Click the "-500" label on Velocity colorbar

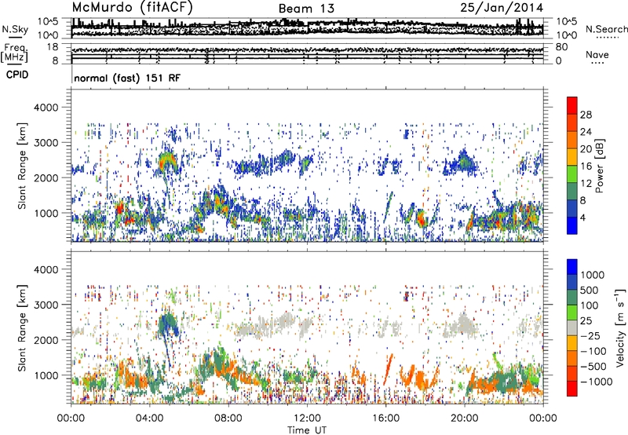(x=593, y=367)
